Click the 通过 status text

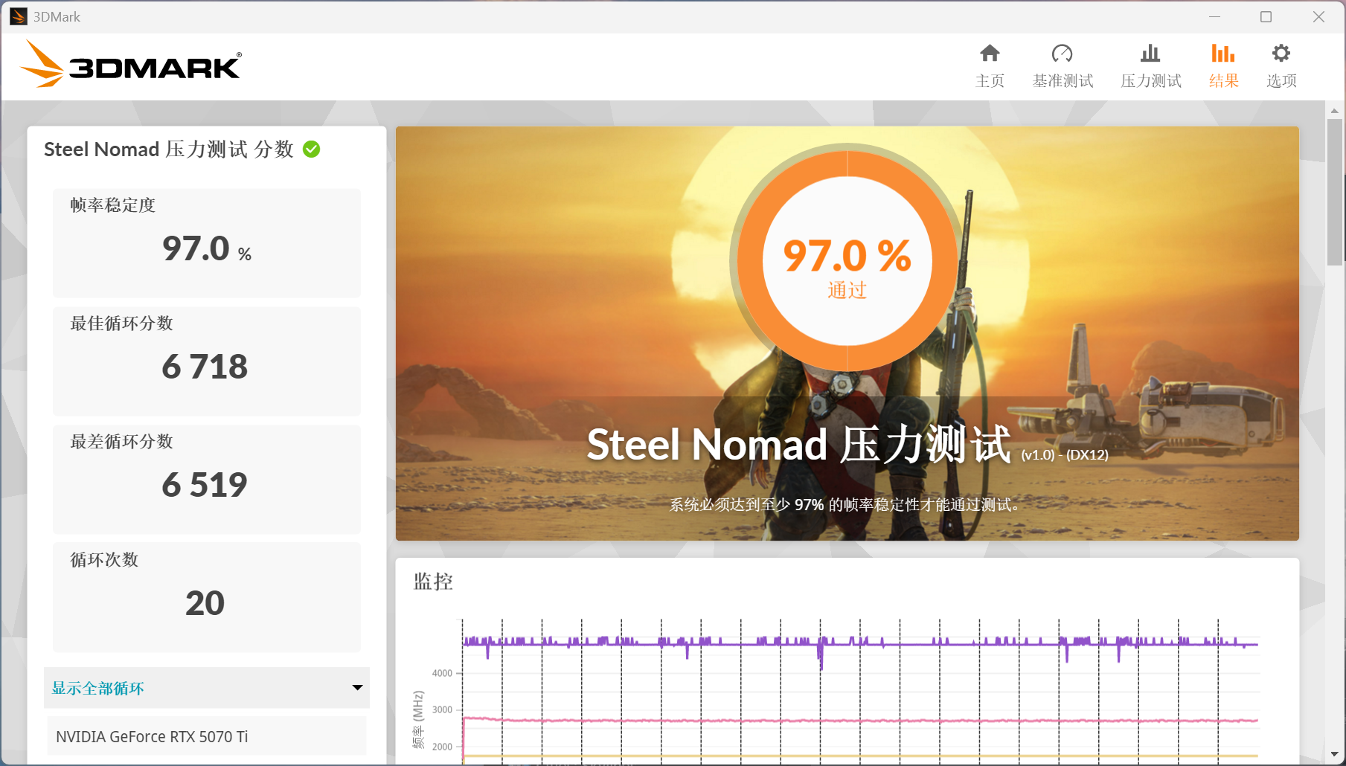click(x=847, y=290)
